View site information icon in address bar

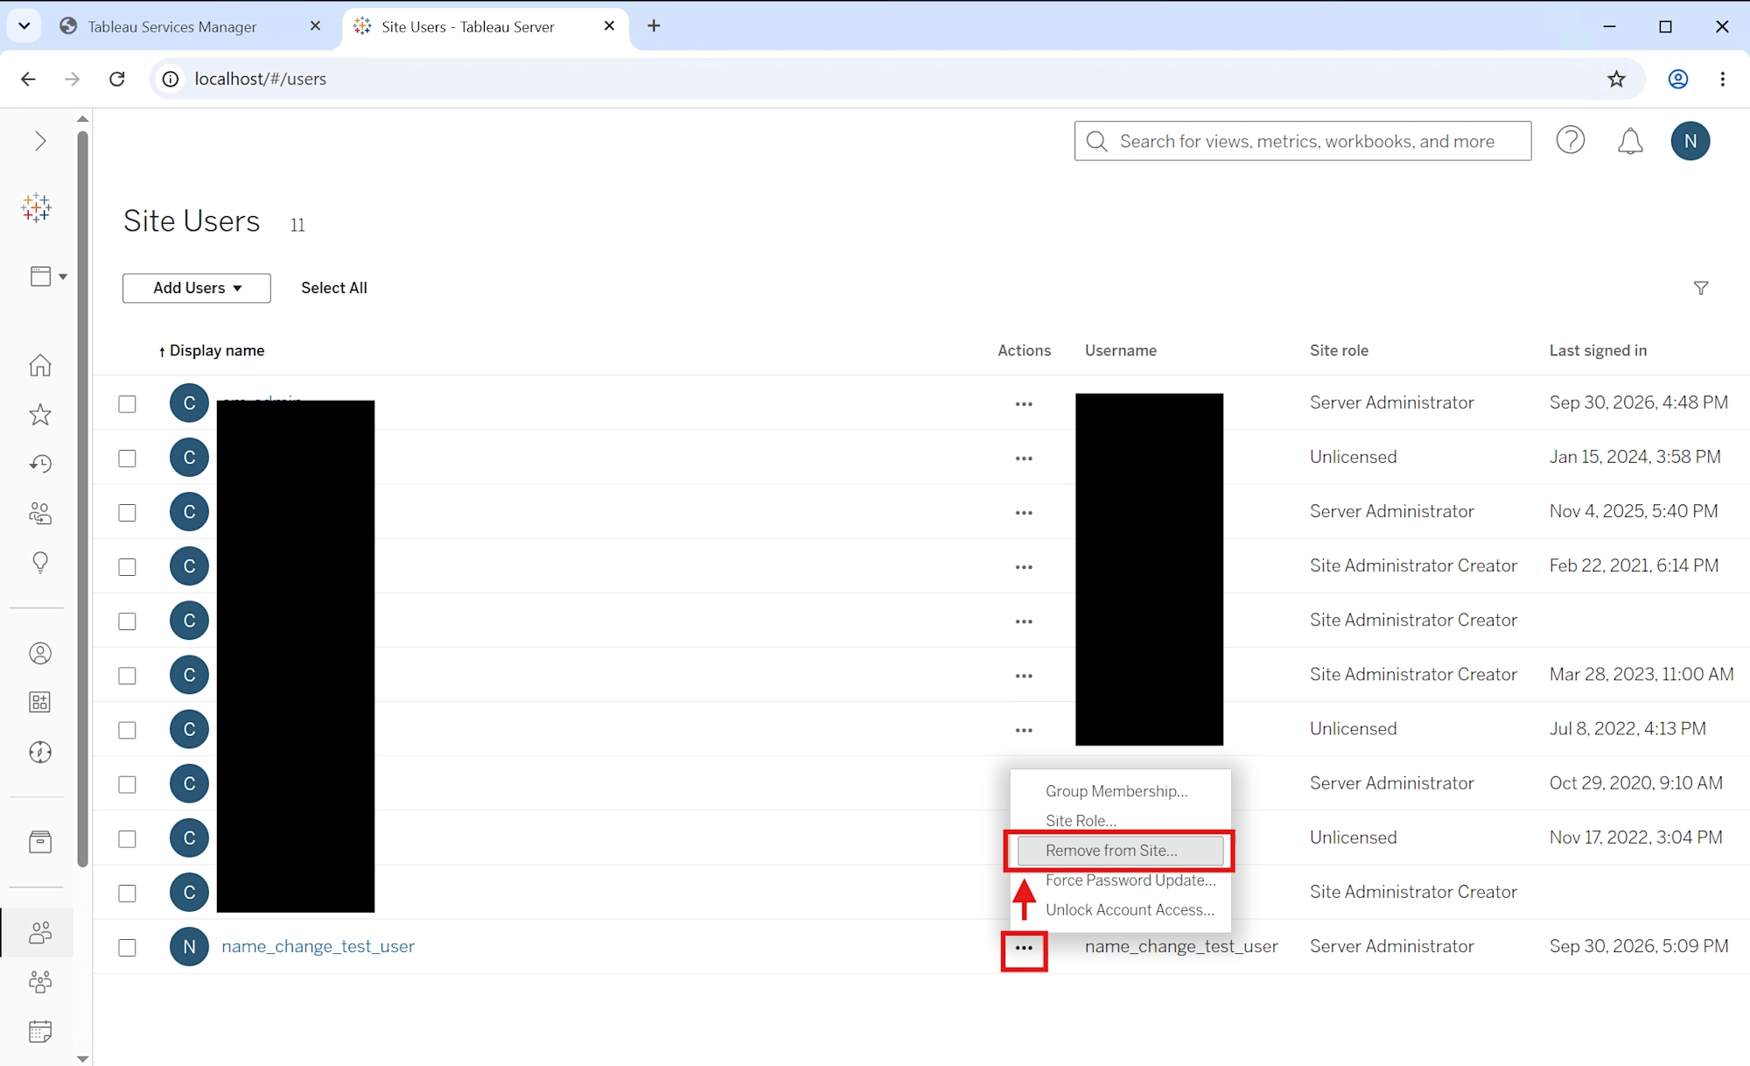click(171, 79)
